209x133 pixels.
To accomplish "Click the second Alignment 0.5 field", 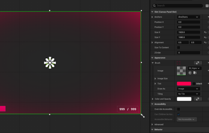I will [x=196, y=42].
